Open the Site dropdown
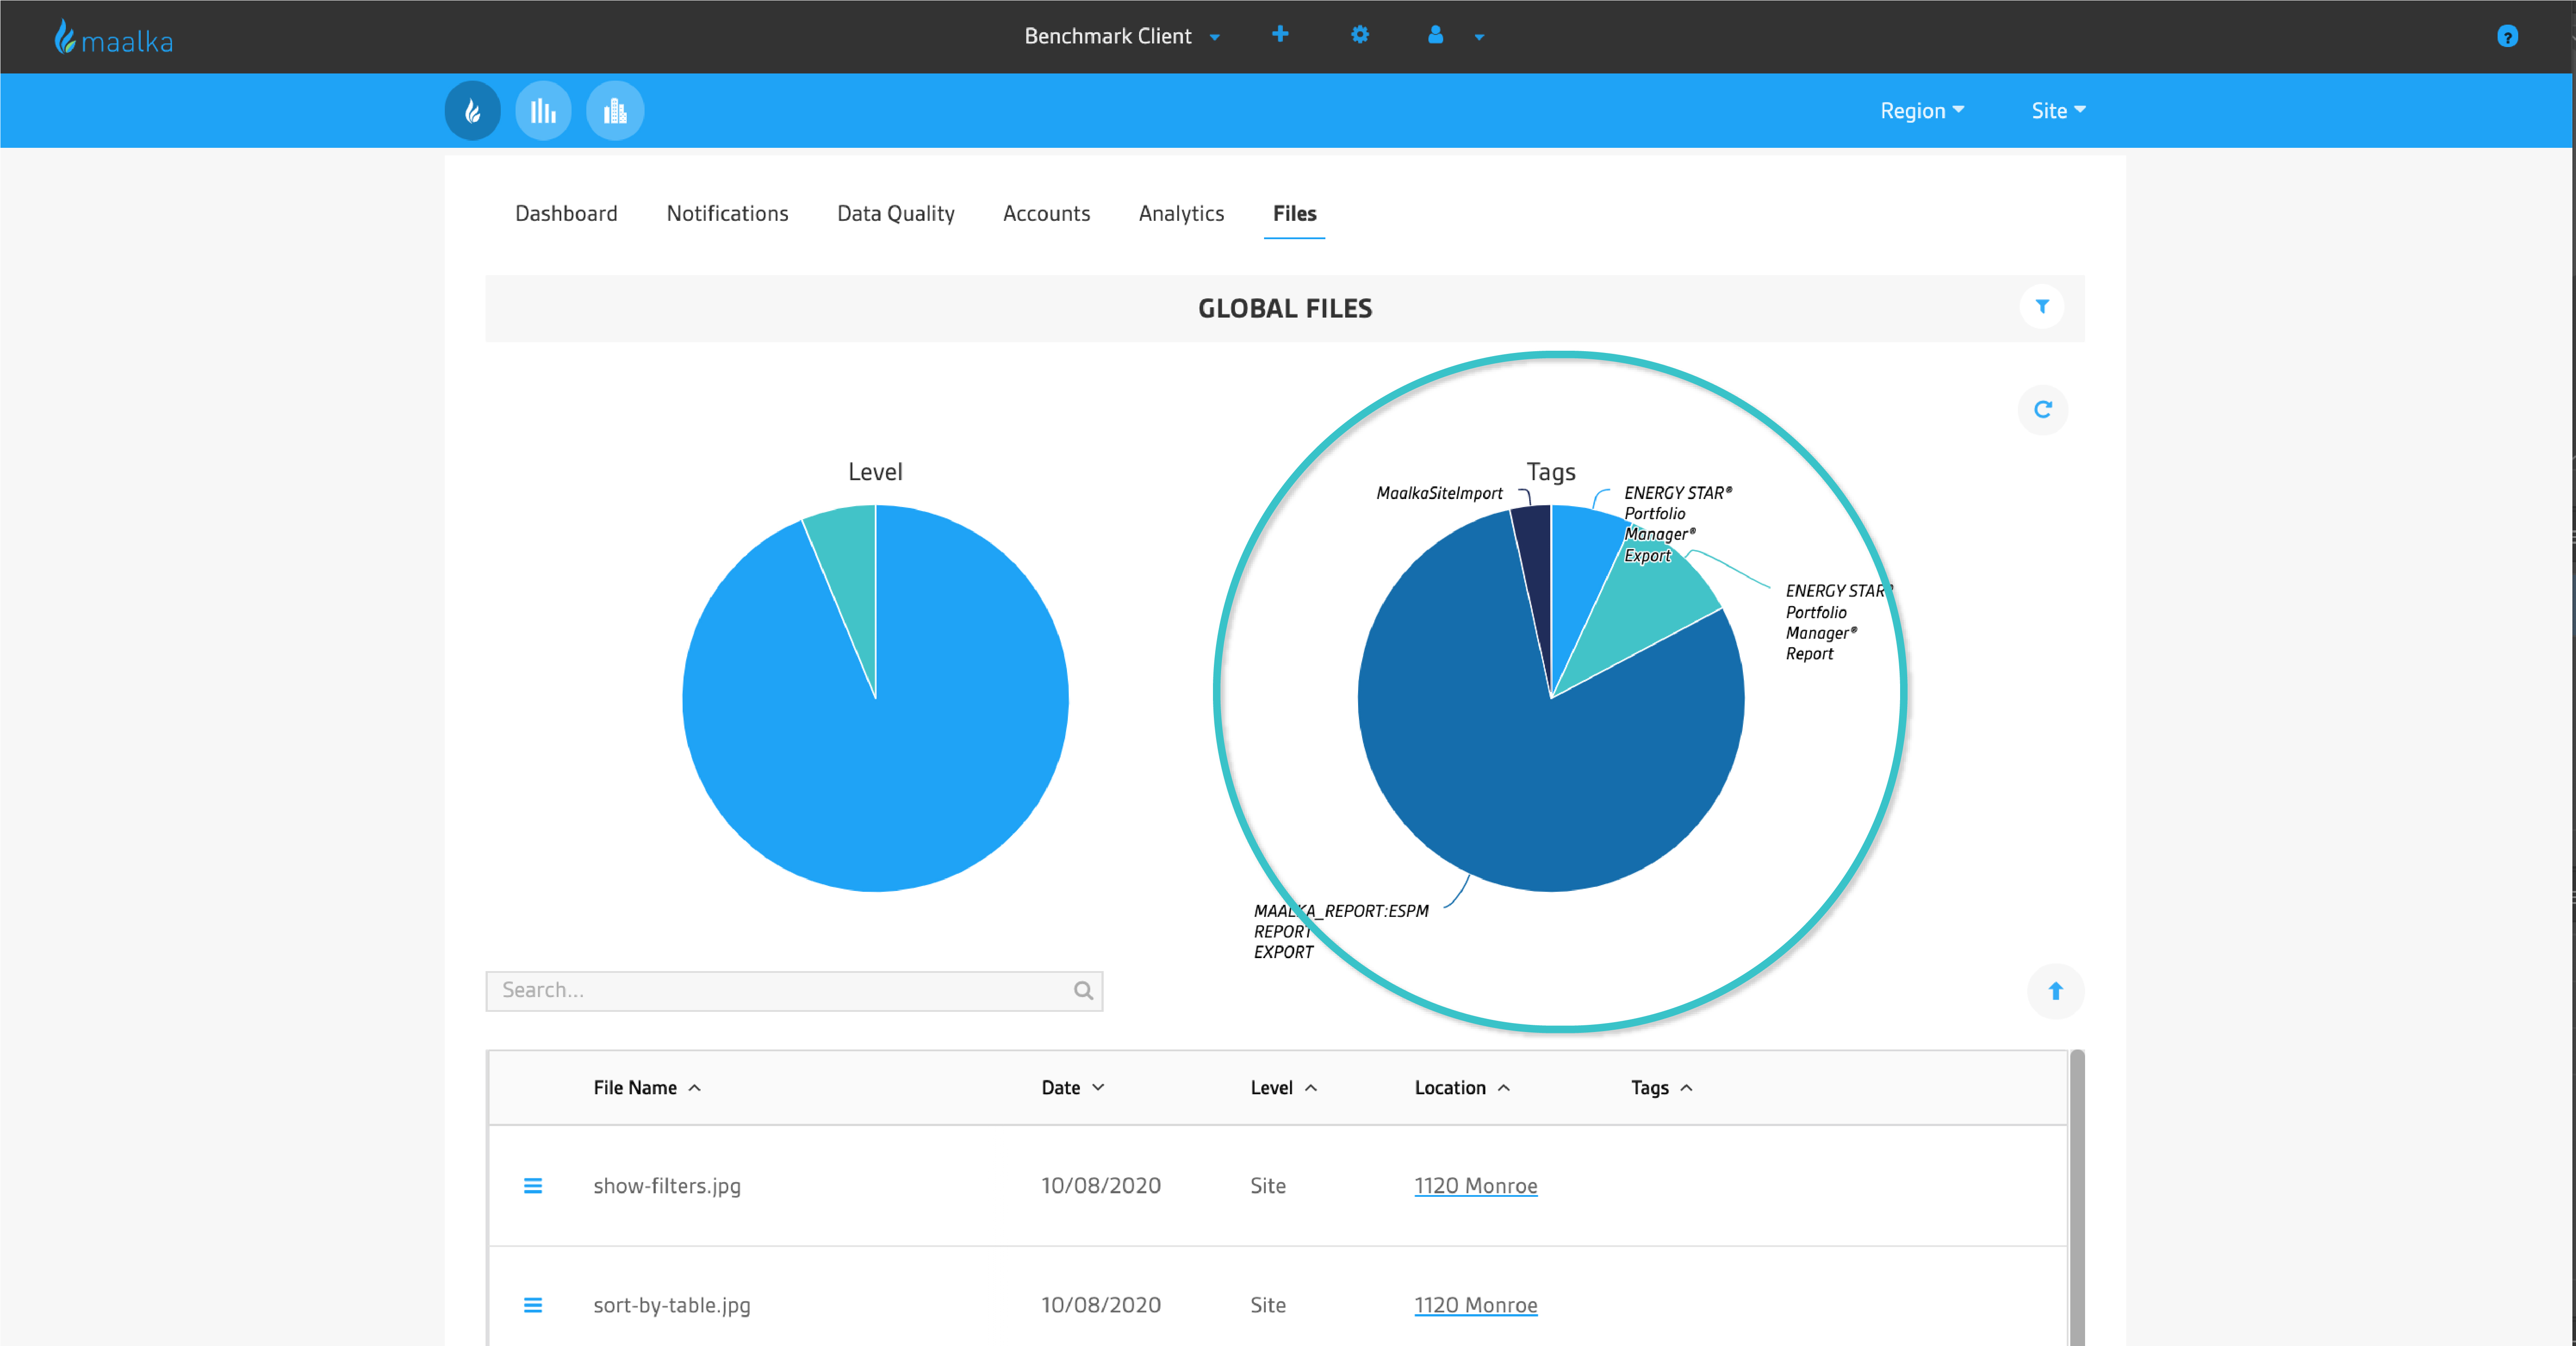This screenshot has width=2576, height=1346. [x=2058, y=110]
